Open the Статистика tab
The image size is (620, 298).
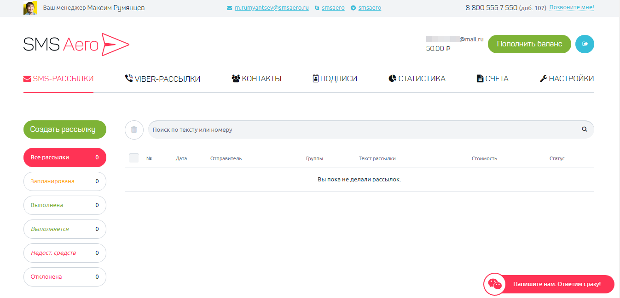coord(417,79)
